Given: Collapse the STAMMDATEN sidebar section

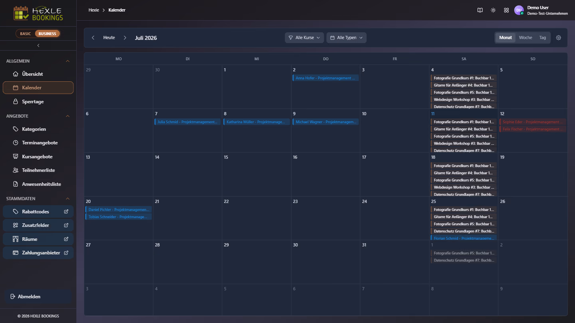Looking at the screenshot, I should point(67,199).
